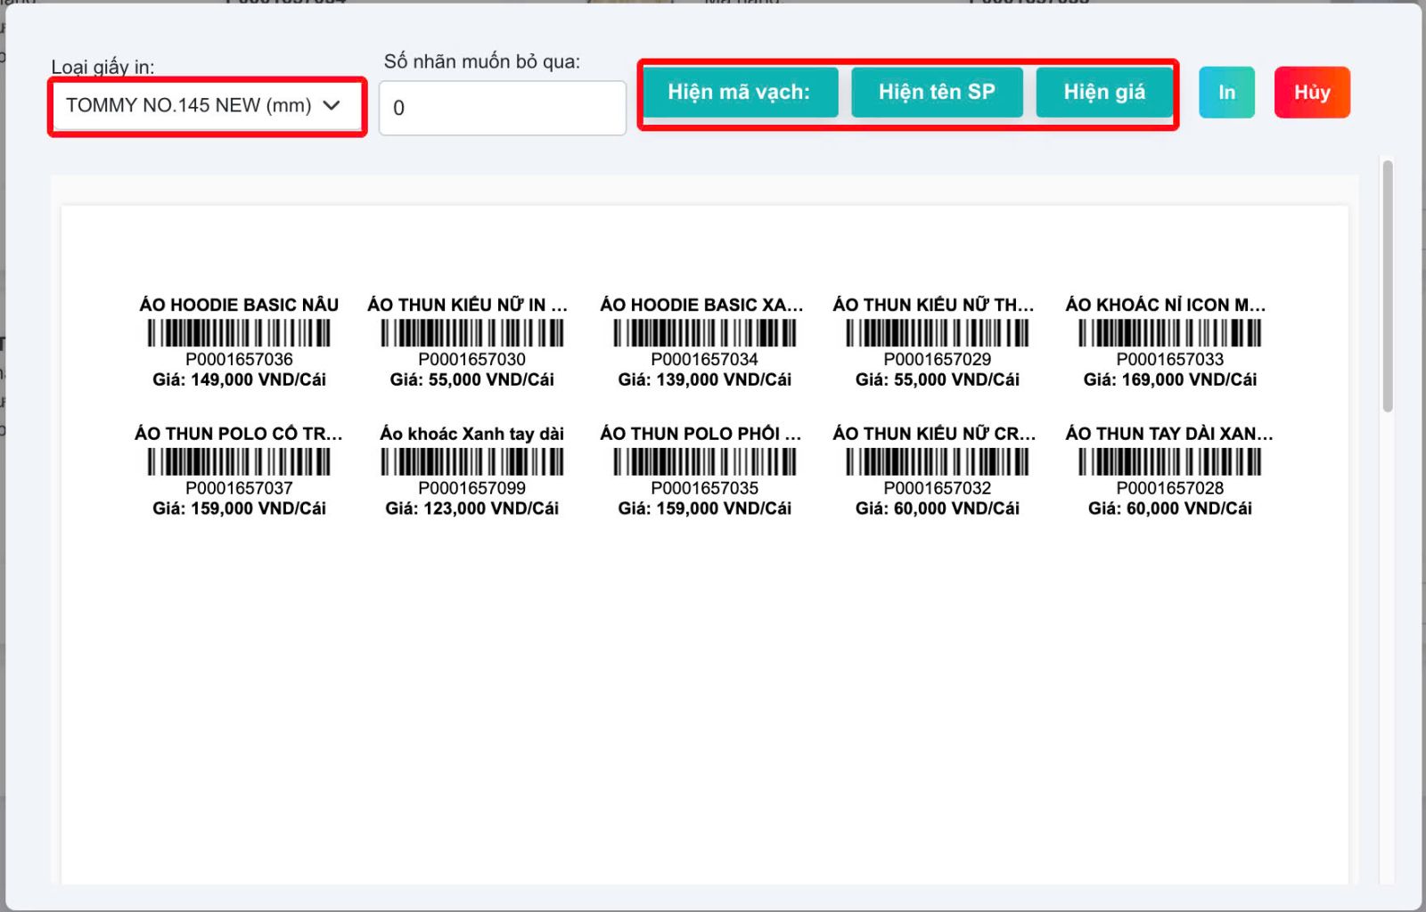The height and width of the screenshot is (912, 1426).
Task: Click the label name 'ÁO THUN KIỂU NỮ TH...'
Action: pos(934,305)
